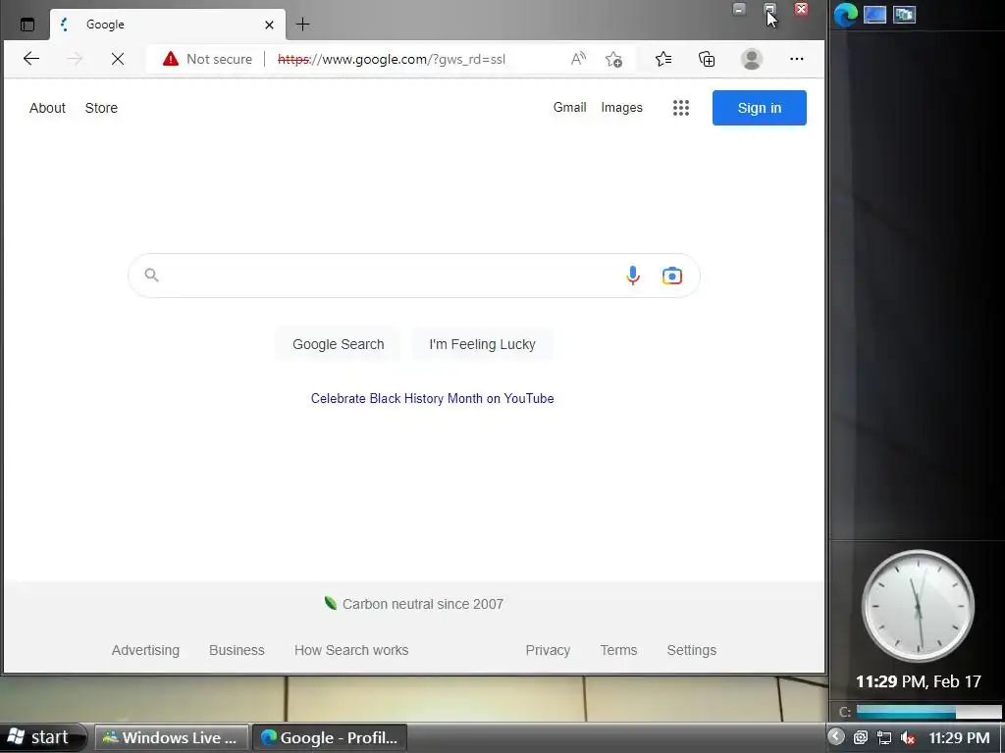Go back to previous page
Viewport: 1005px width, 753px height.
pyautogui.click(x=31, y=59)
